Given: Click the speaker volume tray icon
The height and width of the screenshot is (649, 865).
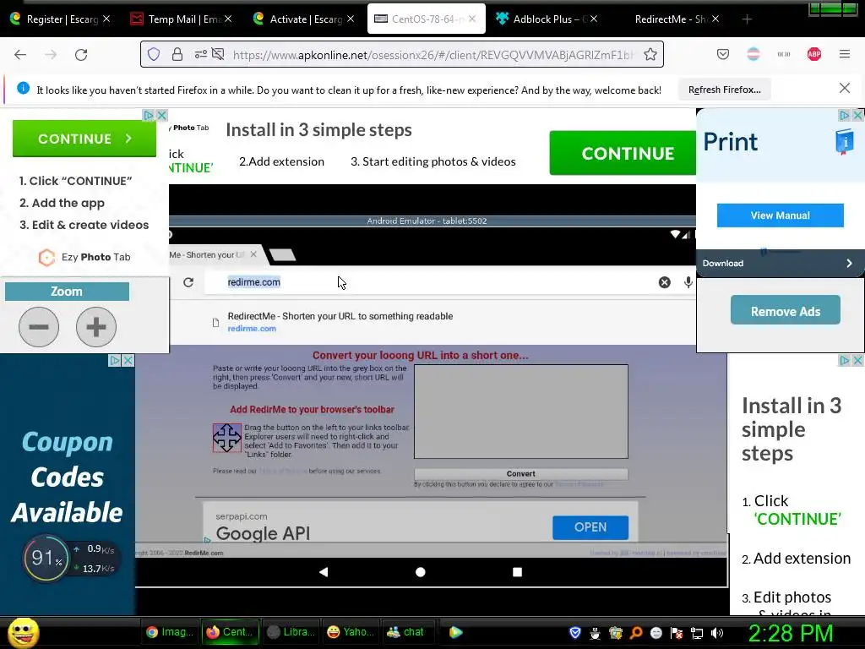Looking at the screenshot, I should (x=717, y=633).
